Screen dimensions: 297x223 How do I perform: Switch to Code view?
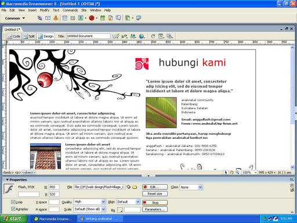pyautogui.click(x=14, y=36)
